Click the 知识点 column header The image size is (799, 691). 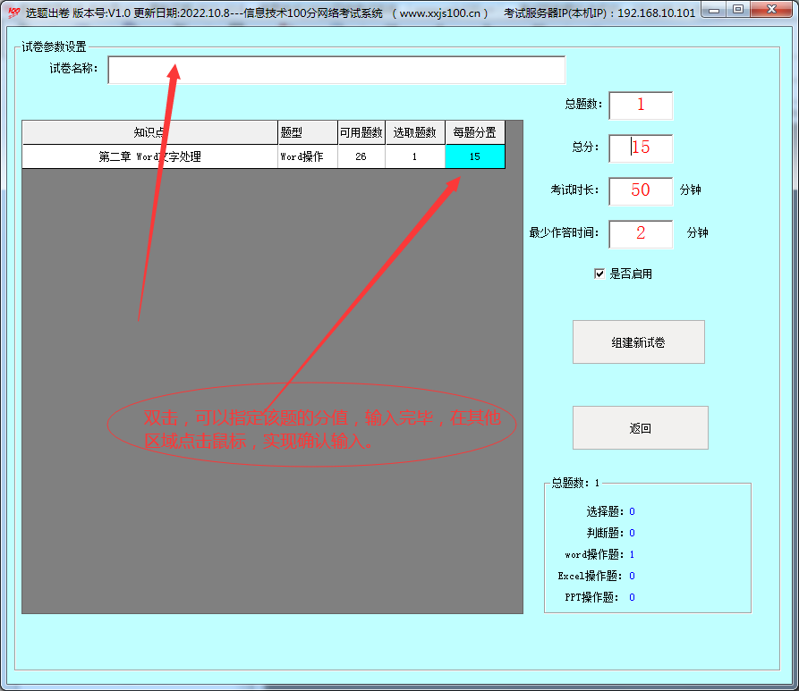149,132
